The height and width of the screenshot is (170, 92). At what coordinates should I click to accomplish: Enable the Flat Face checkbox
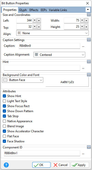click(x=4, y=136)
